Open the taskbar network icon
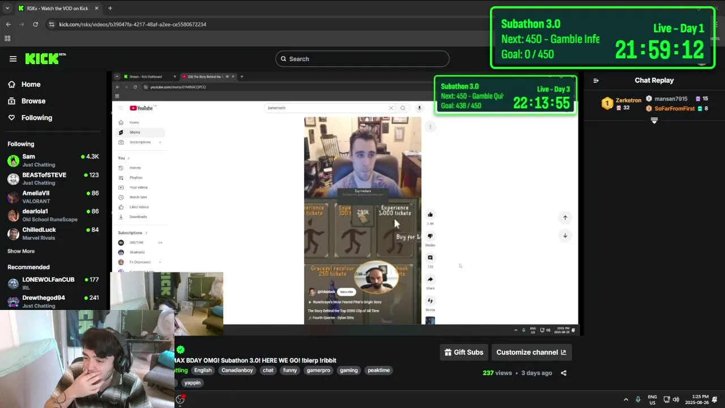This screenshot has width=725, height=408. point(667,399)
